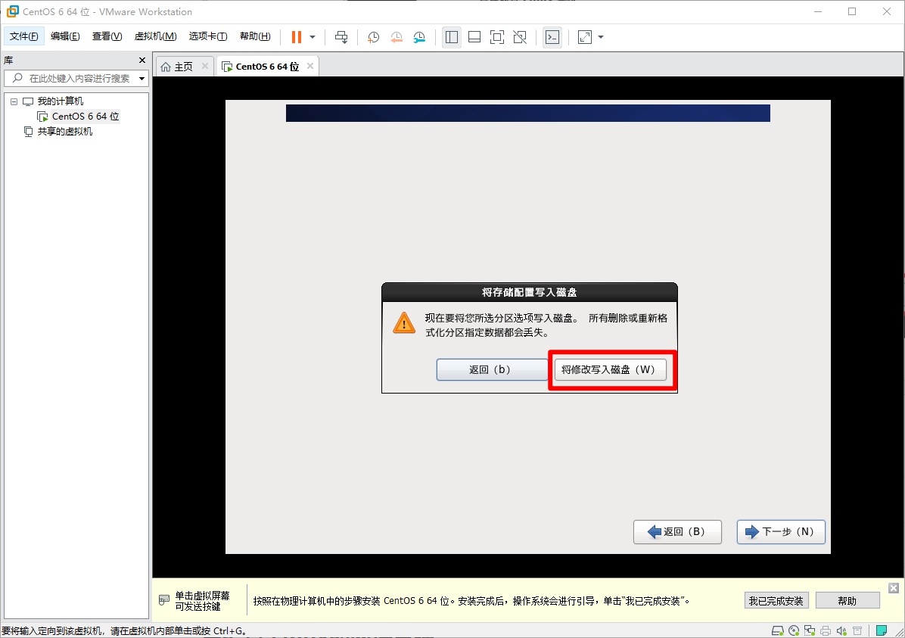The image size is (905, 638).
Task: Click the warning triangle icon in the dialog
Action: click(404, 323)
